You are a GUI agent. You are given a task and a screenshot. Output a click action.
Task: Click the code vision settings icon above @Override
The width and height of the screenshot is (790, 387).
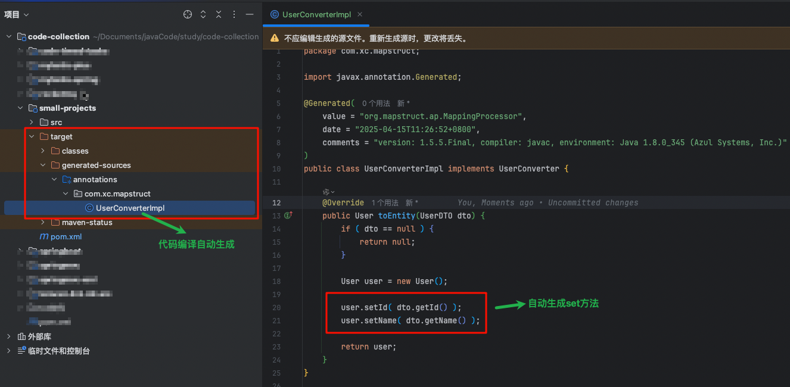pos(327,192)
